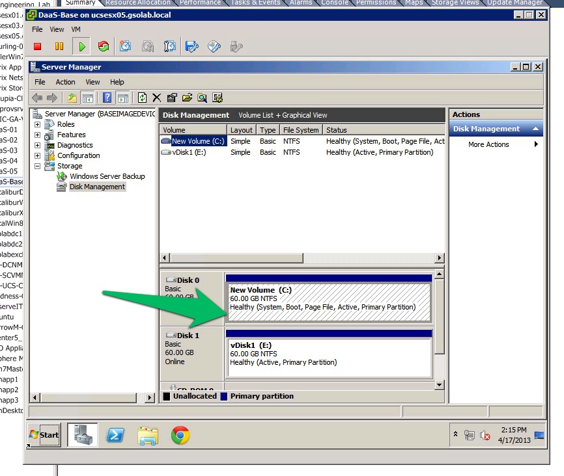Viewport: 564px width, 476px height.
Task: Select the vDisk1 (E:) partition in graphical view
Action: 328,354
